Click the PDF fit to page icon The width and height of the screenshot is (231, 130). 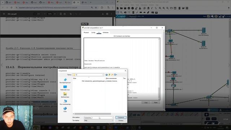(61, 14)
